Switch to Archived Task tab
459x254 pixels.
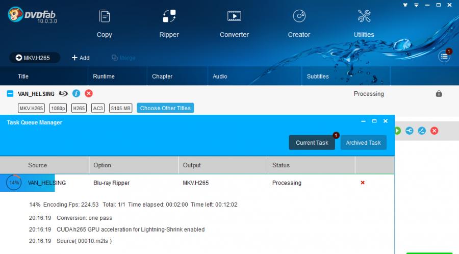point(363,142)
